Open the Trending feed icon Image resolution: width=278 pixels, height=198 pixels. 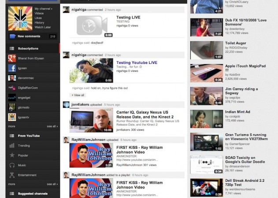tap(12, 146)
